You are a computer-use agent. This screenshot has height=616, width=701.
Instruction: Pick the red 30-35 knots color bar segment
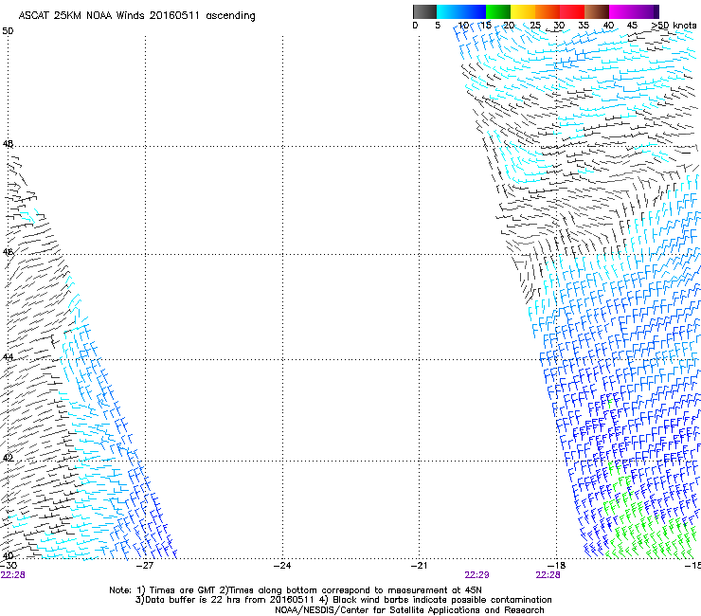pos(572,11)
